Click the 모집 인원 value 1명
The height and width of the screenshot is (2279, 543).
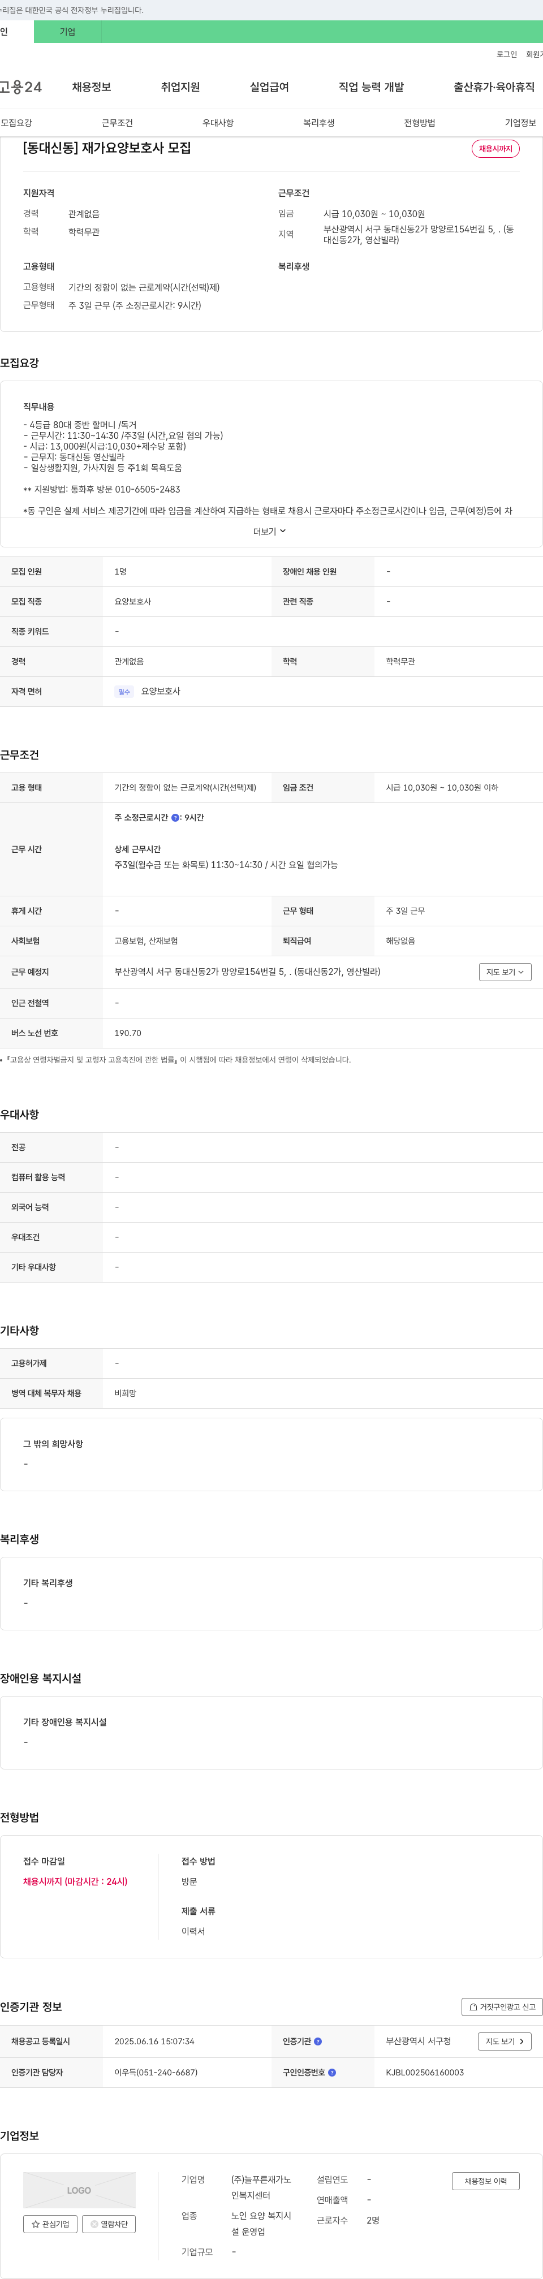[x=120, y=572]
